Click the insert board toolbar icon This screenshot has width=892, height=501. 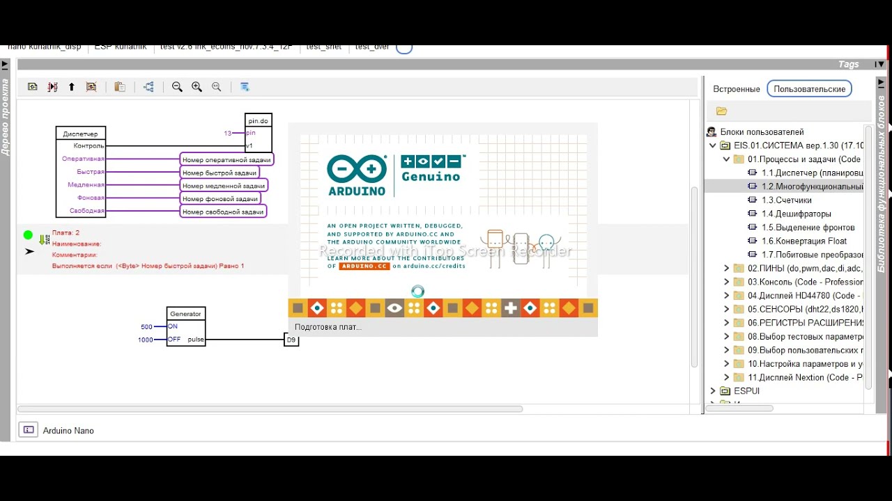(33, 87)
